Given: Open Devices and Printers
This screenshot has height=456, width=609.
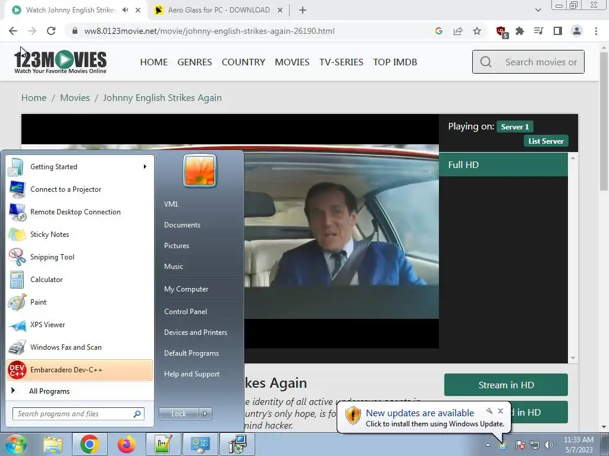Looking at the screenshot, I should pyautogui.click(x=195, y=332).
